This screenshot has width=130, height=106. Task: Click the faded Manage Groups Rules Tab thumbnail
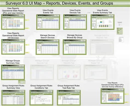pos(95,72)
